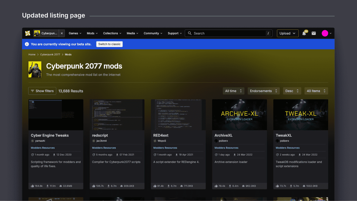Open RED4ext mod thumbnail
357x201 pixels.
178,115
